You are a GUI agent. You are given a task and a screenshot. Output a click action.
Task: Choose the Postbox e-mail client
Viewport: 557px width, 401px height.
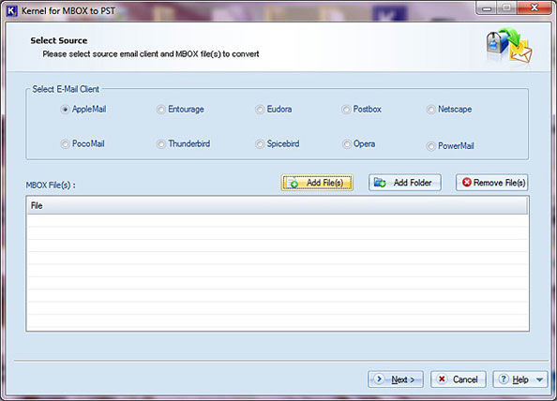point(346,110)
